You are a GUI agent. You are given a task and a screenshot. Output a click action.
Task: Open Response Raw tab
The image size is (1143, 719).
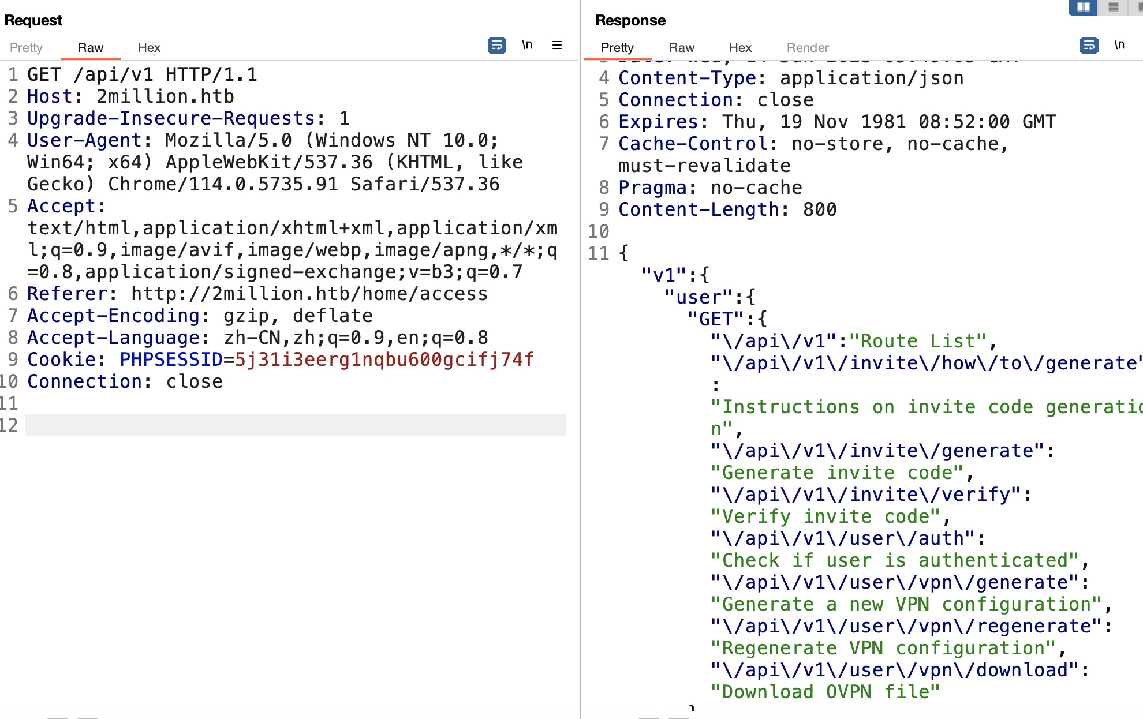pos(681,47)
